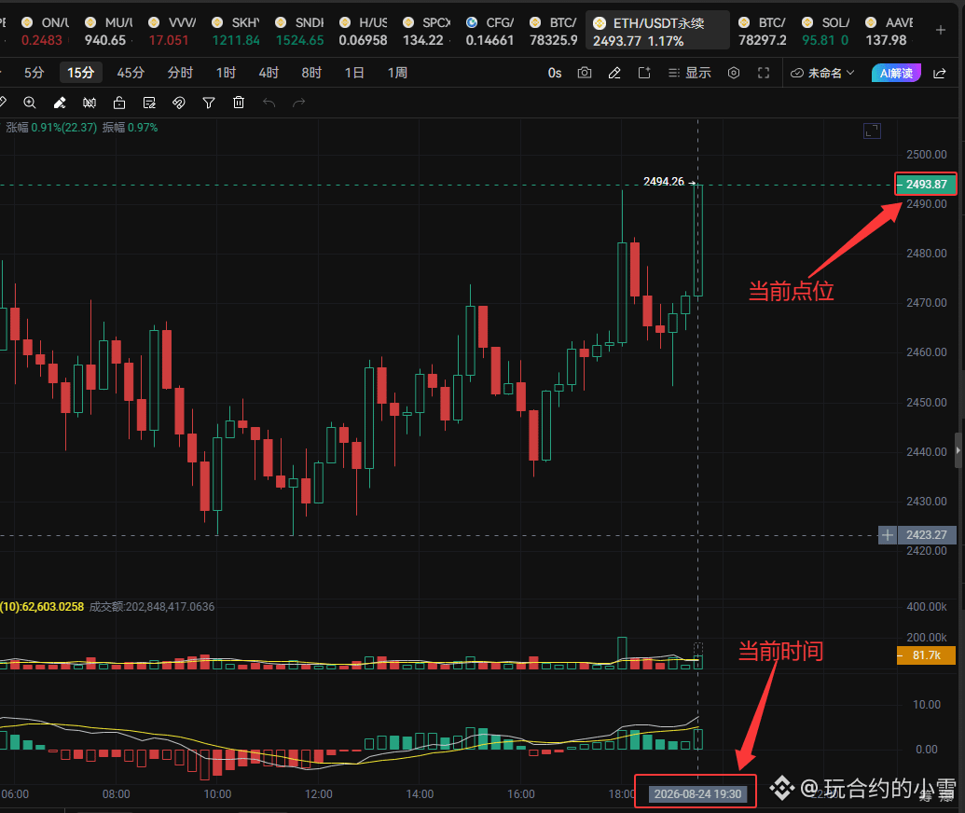Image resolution: width=965 pixels, height=813 pixels.
Task: Click the 成交额 volume indicator label
Action: 152,607
